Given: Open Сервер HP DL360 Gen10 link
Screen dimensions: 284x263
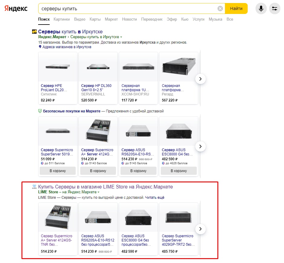Looking at the screenshot, I should [96, 88].
